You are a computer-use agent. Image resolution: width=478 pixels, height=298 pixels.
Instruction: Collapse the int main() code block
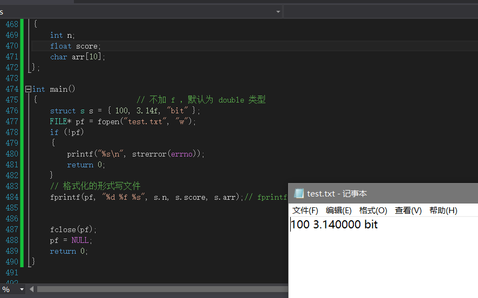point(28,89)
